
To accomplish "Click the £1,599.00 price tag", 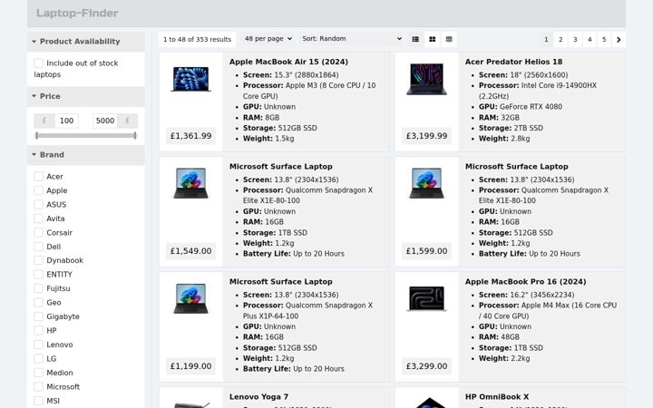I will click(426, 251).
